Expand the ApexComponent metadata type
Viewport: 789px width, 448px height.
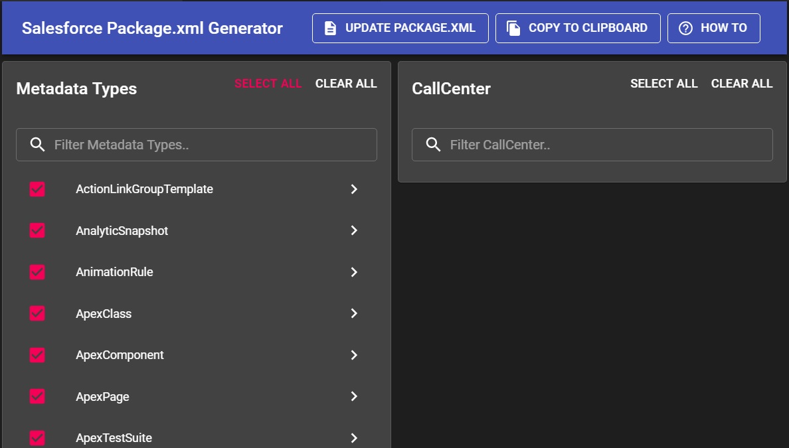354,355
